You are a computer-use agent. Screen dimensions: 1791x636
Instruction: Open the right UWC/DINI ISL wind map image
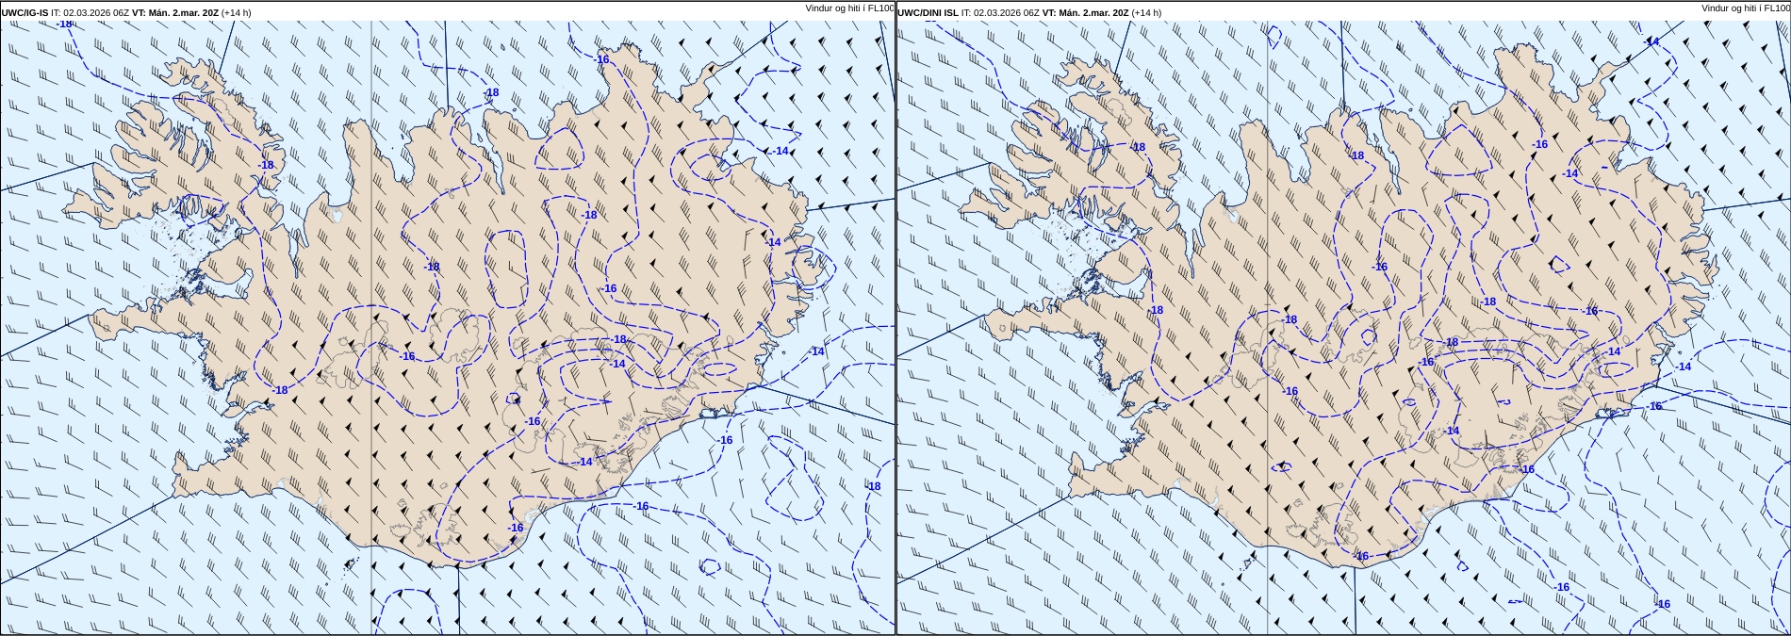1343,318
